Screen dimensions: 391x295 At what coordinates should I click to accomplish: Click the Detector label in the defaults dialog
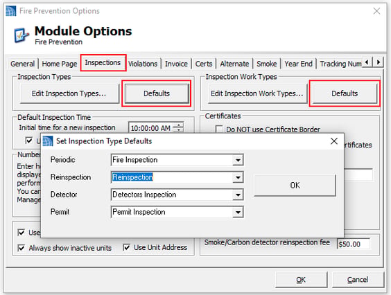pos(64,195)
